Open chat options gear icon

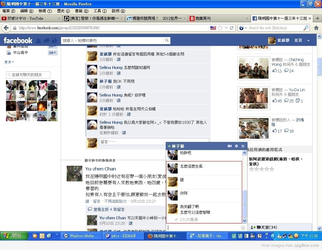(236, 146)
